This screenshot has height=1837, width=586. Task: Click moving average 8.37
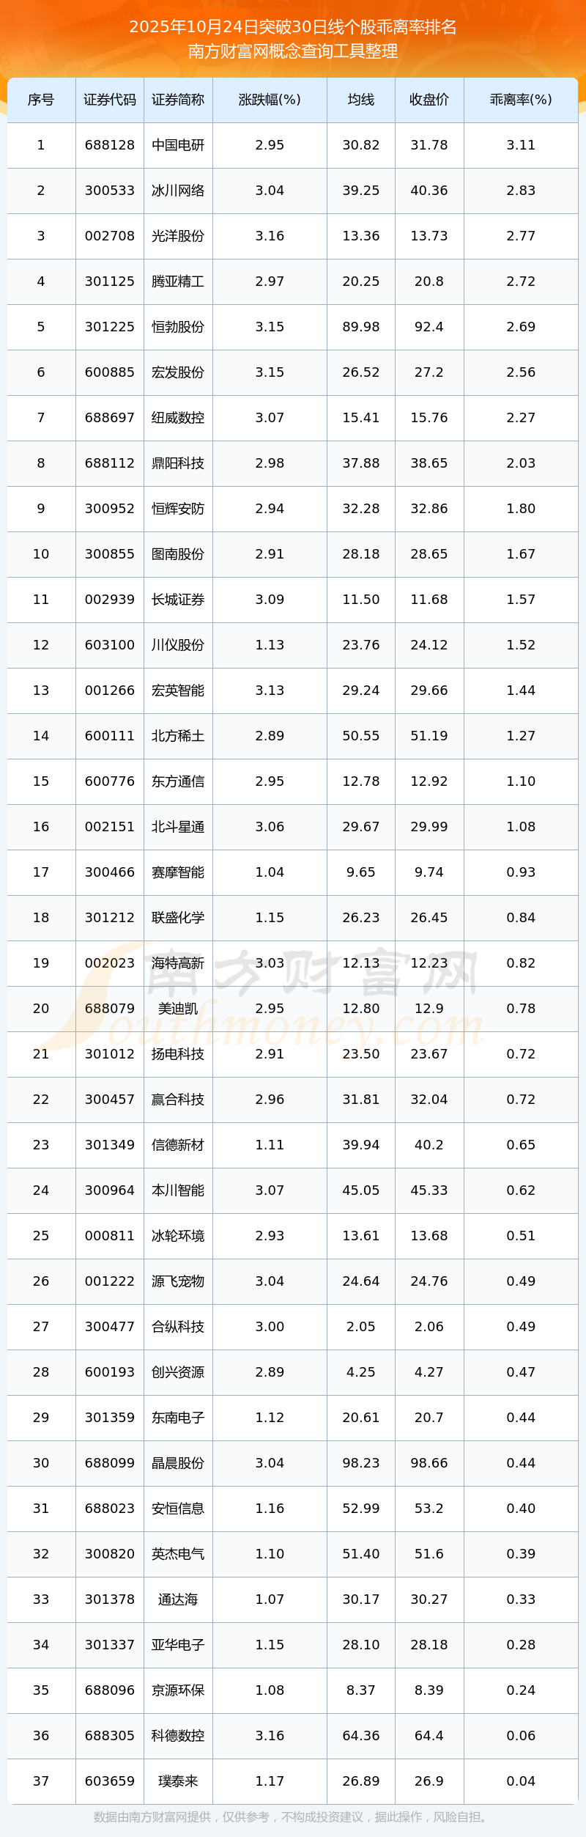pos(361,1690)
